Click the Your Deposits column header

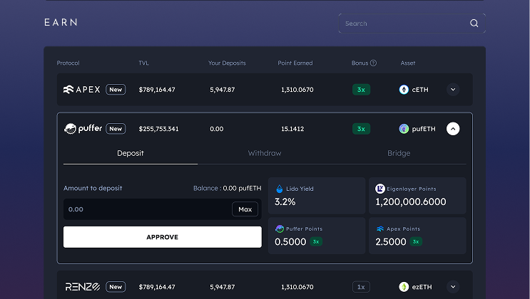coord(227,63)
